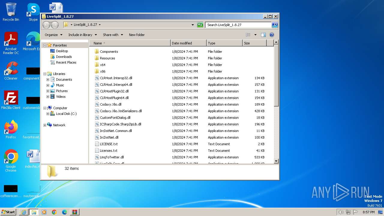This screenshot has height=216, width=384.
Task: Click the search magnifier icon
Action: point(275,25)
